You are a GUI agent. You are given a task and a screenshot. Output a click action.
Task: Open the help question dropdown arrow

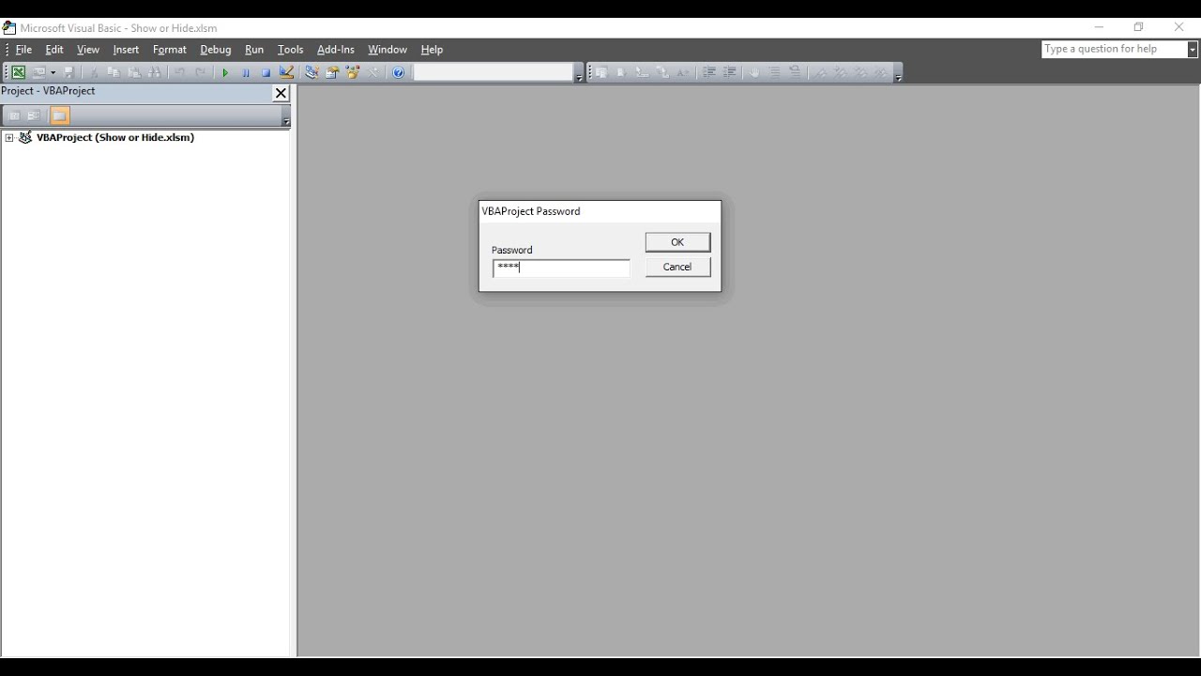pos(1193,49)
